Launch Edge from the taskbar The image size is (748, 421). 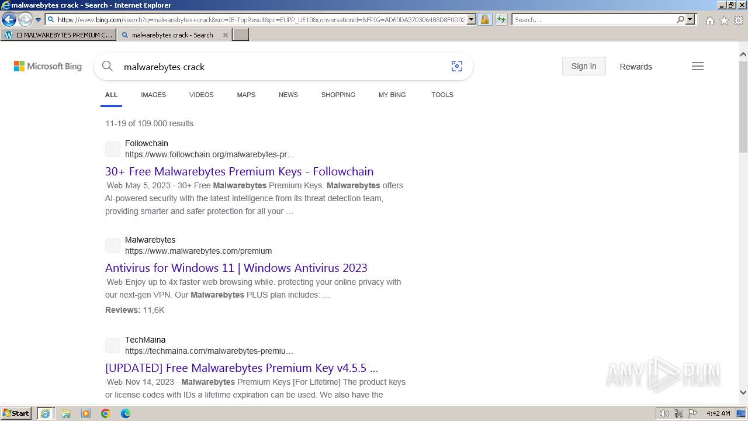126,413
